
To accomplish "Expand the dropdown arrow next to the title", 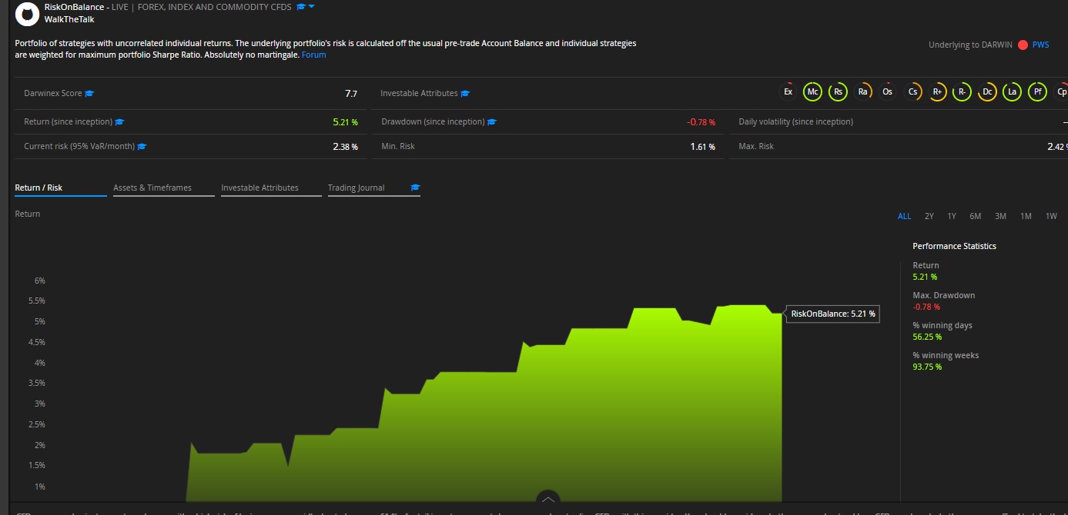I will click(x=312, y=7).
